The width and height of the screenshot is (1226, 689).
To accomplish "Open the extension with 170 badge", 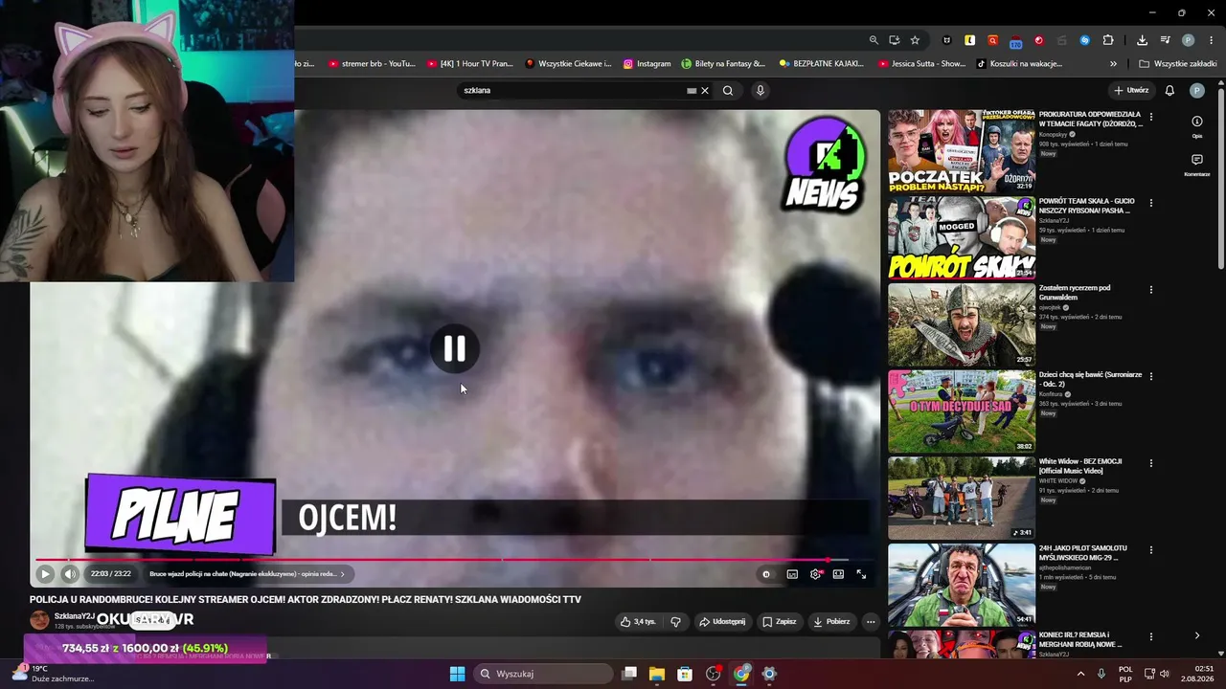I will (x=1016, y=41).
